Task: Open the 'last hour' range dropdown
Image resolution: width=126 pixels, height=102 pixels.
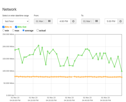Action: 16,21
